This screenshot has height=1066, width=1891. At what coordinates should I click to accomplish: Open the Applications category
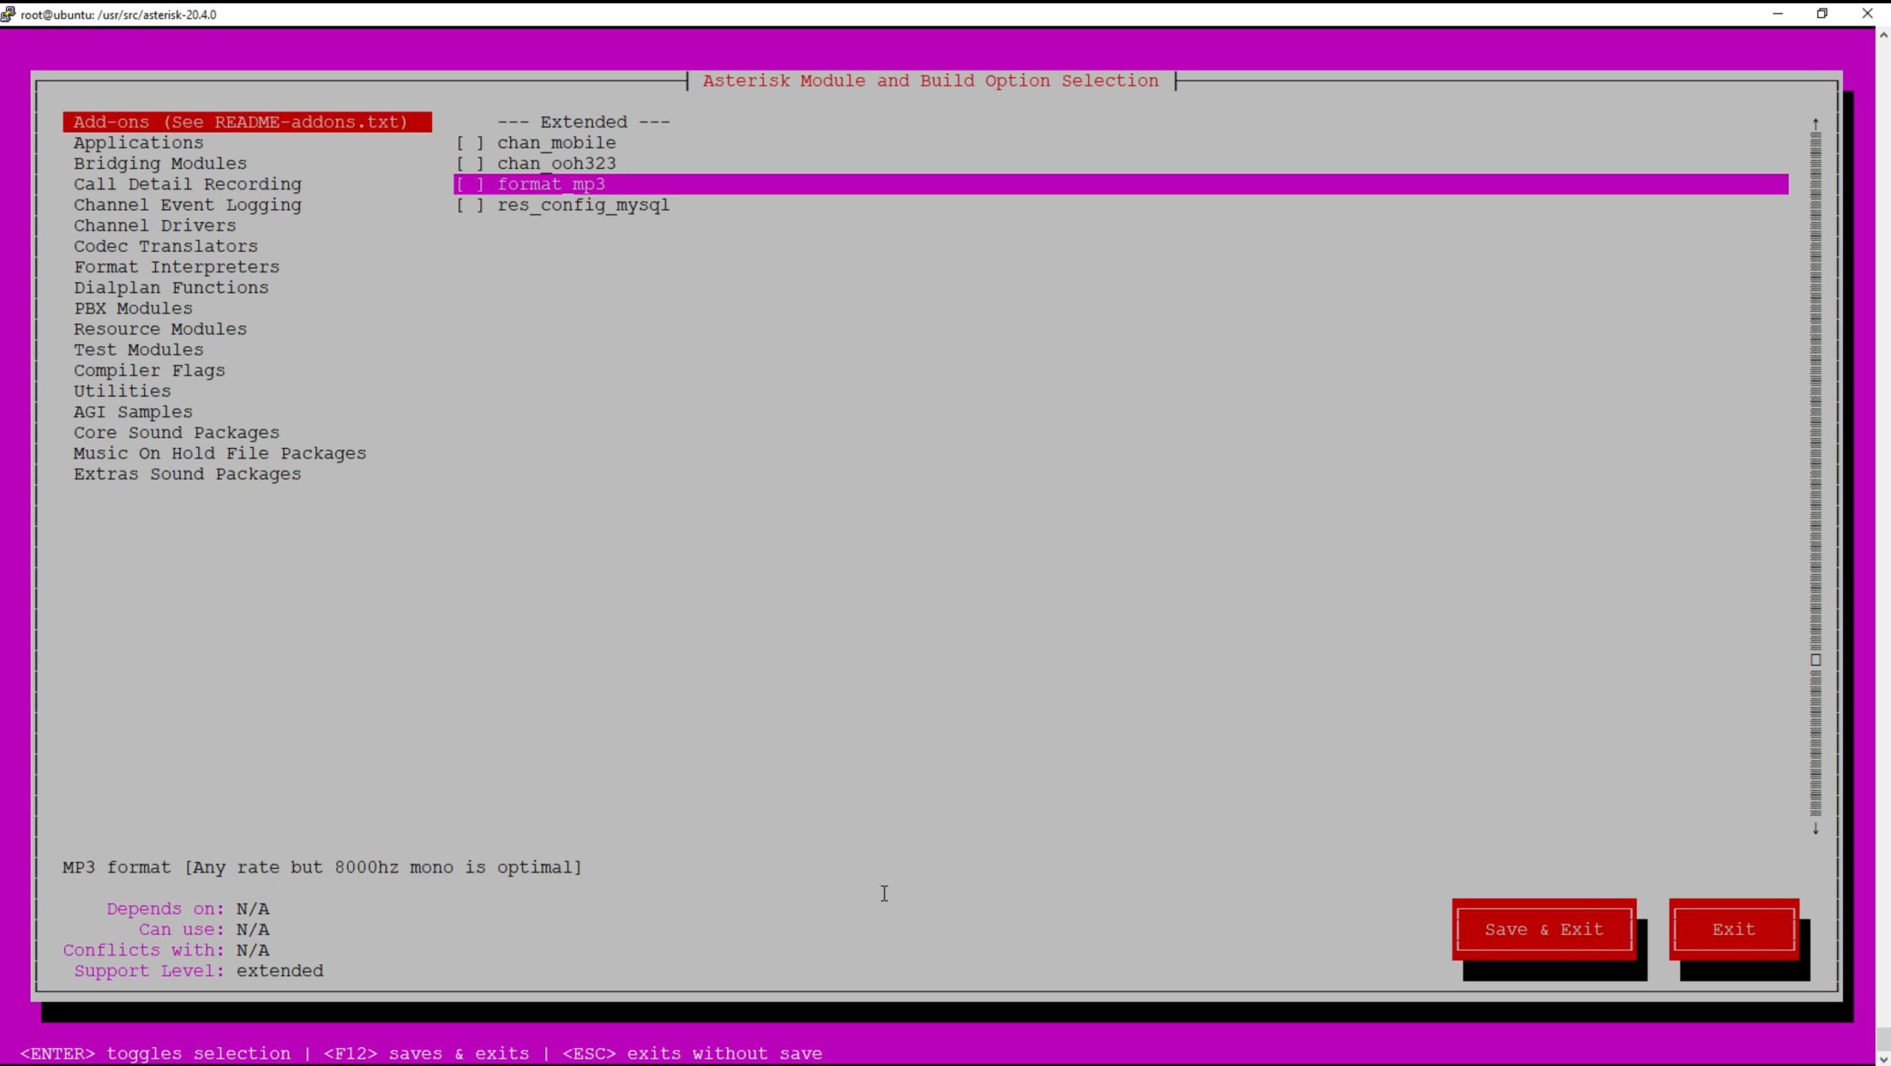(138, 142)
